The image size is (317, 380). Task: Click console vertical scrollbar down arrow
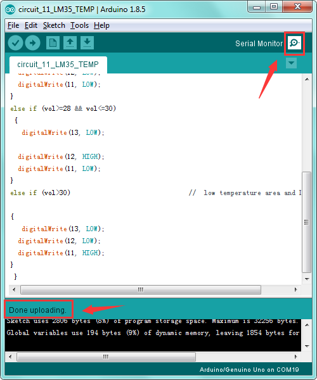[x=307, y=346]
